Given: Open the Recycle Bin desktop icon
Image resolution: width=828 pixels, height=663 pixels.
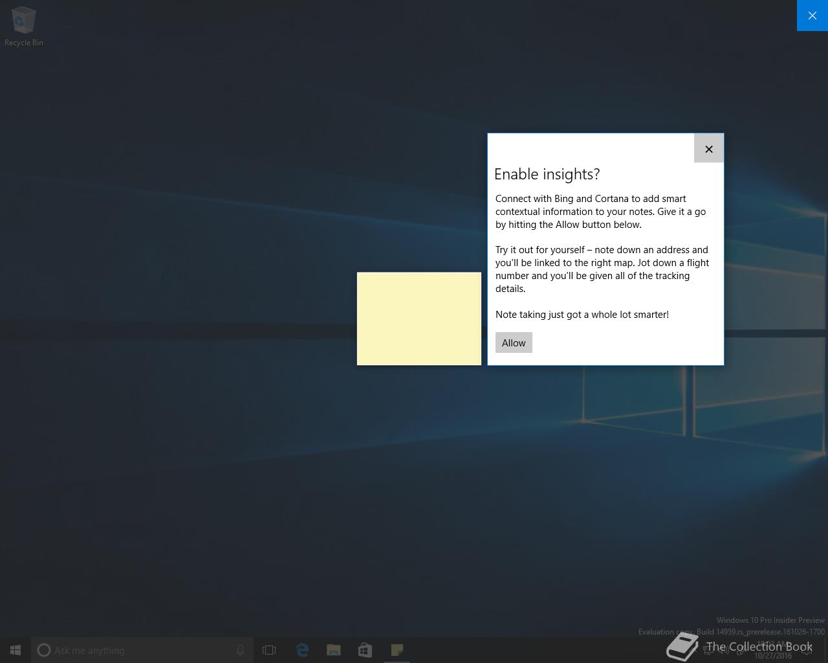Looking at the screenshot, I should (24, 27).
